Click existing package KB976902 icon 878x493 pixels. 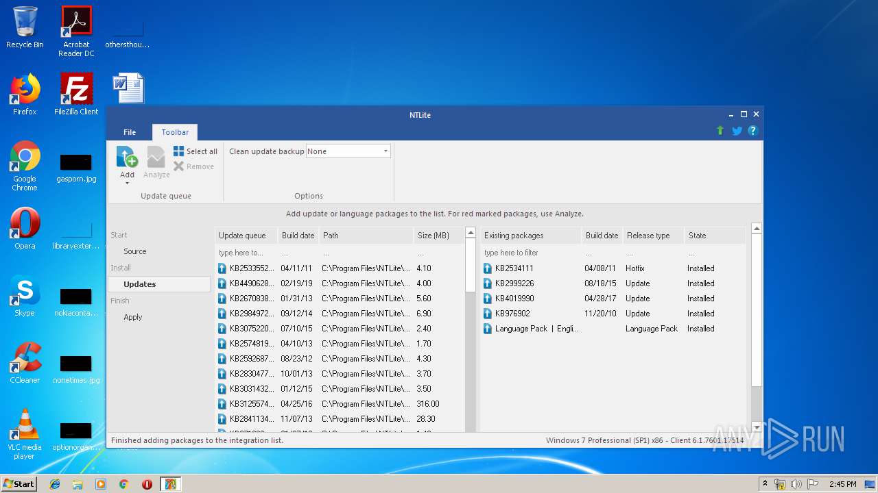[488, 314]
